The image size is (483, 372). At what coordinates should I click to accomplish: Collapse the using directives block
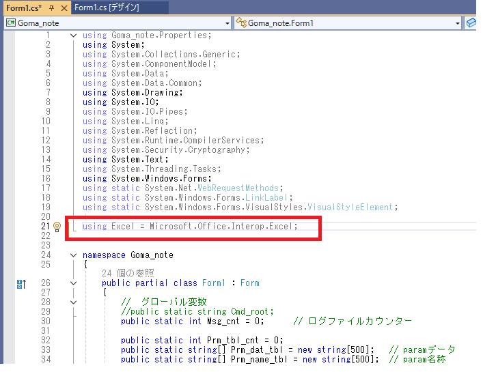(74, 35)
